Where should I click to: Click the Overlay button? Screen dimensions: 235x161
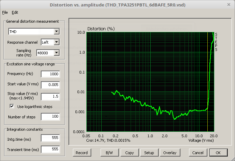(170, 153)
